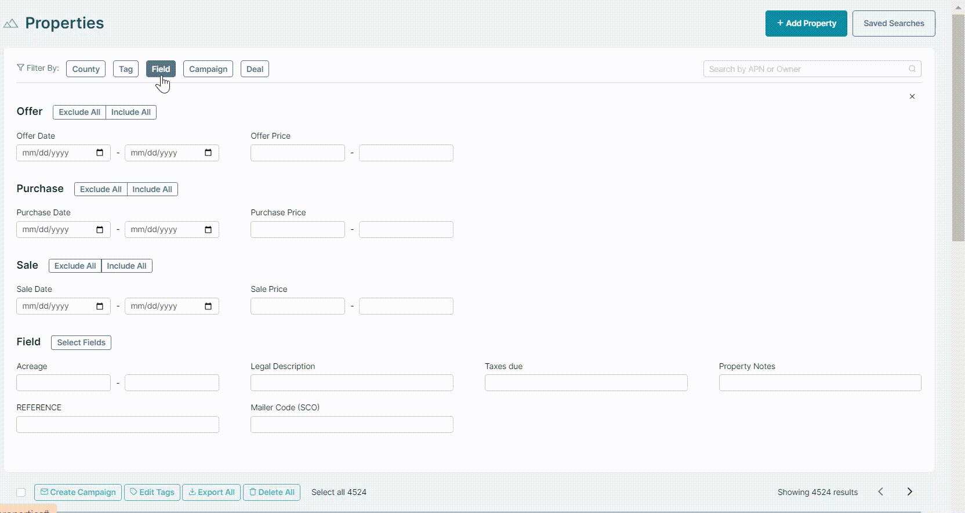This screenshot has height=513, width=965.
Task: Click Property Notes input
Action: pos(820,382)
